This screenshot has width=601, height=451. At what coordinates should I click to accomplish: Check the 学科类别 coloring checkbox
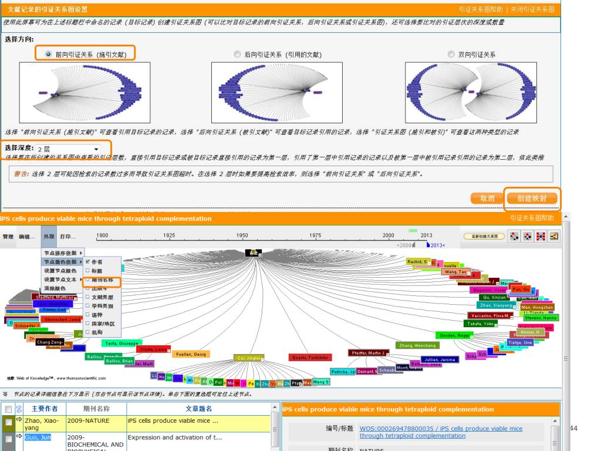88,305
